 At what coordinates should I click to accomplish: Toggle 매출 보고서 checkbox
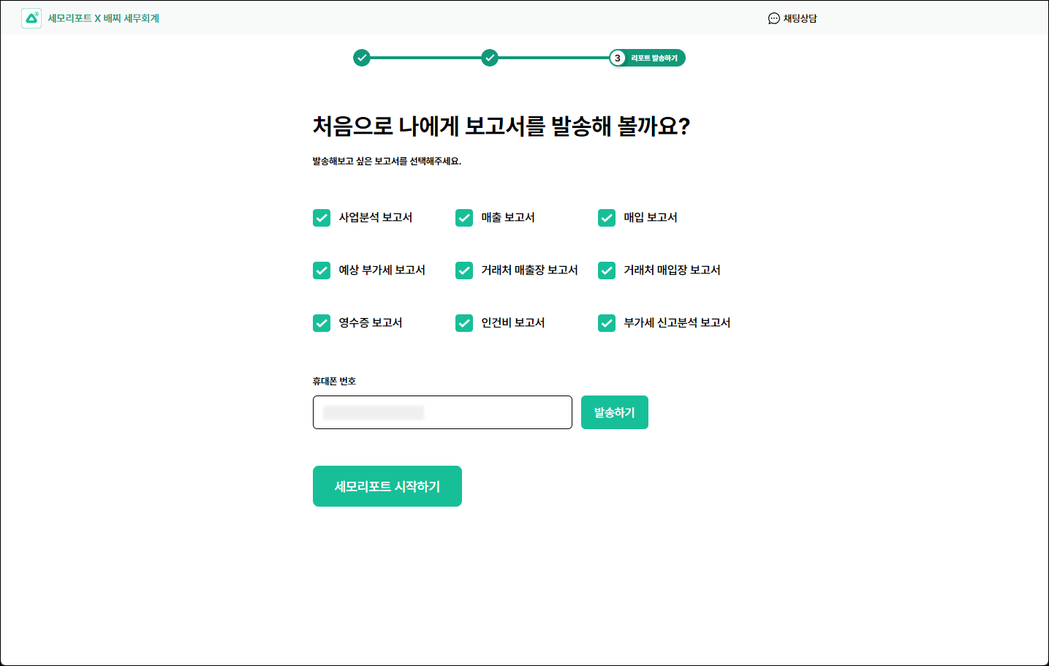click(x=464, y=218)
